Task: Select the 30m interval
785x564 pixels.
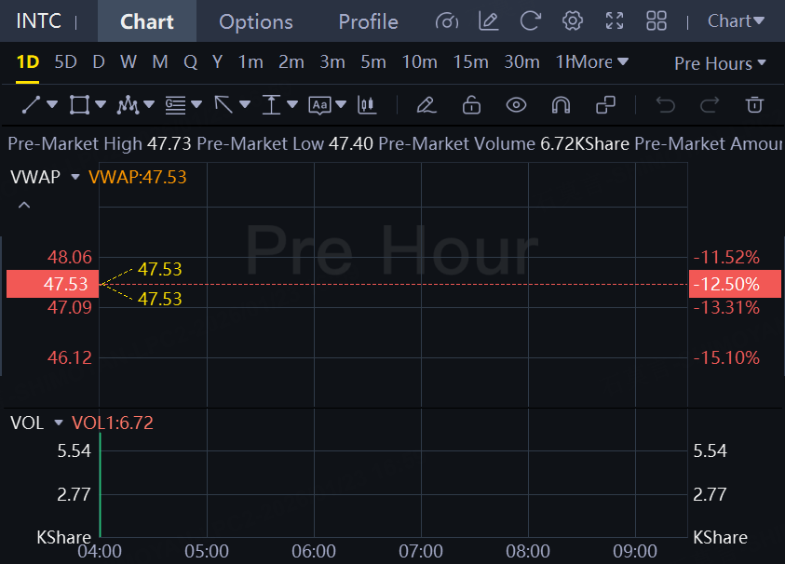Action: pos(521,62)
